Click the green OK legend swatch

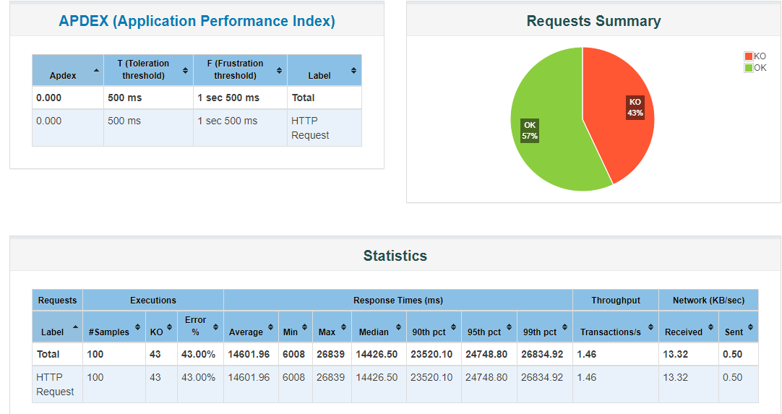pos(748,68)
